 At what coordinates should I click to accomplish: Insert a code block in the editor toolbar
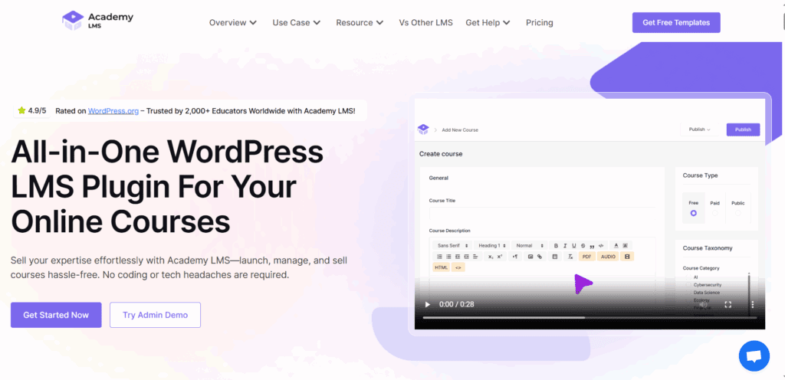point(601,245)
